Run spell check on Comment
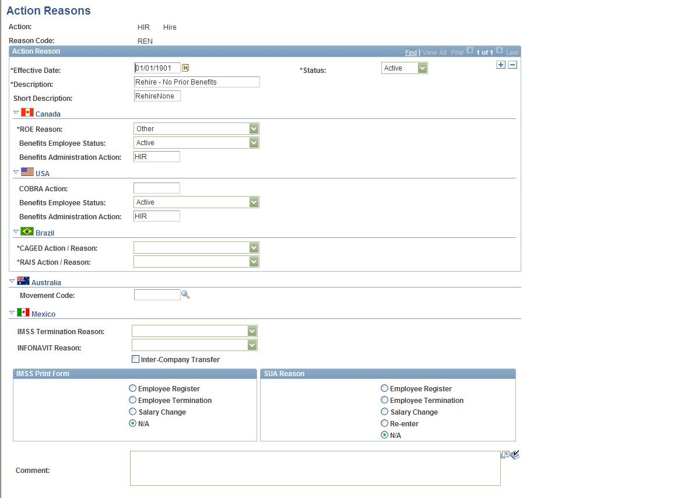 tap(515, 454)
